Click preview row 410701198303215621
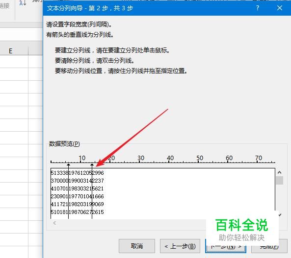Image resolution: width=291 pixels, height=258 pixels. tap(77, 188)
